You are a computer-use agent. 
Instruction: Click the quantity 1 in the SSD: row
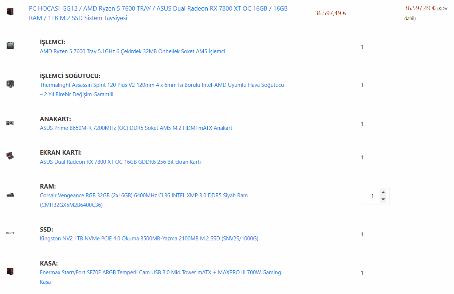point(362,234)
